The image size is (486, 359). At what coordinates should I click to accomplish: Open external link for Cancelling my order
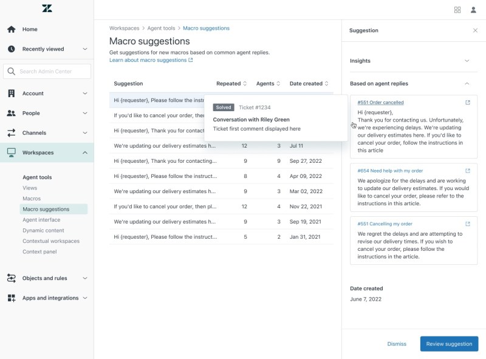[x=467, y=224]
